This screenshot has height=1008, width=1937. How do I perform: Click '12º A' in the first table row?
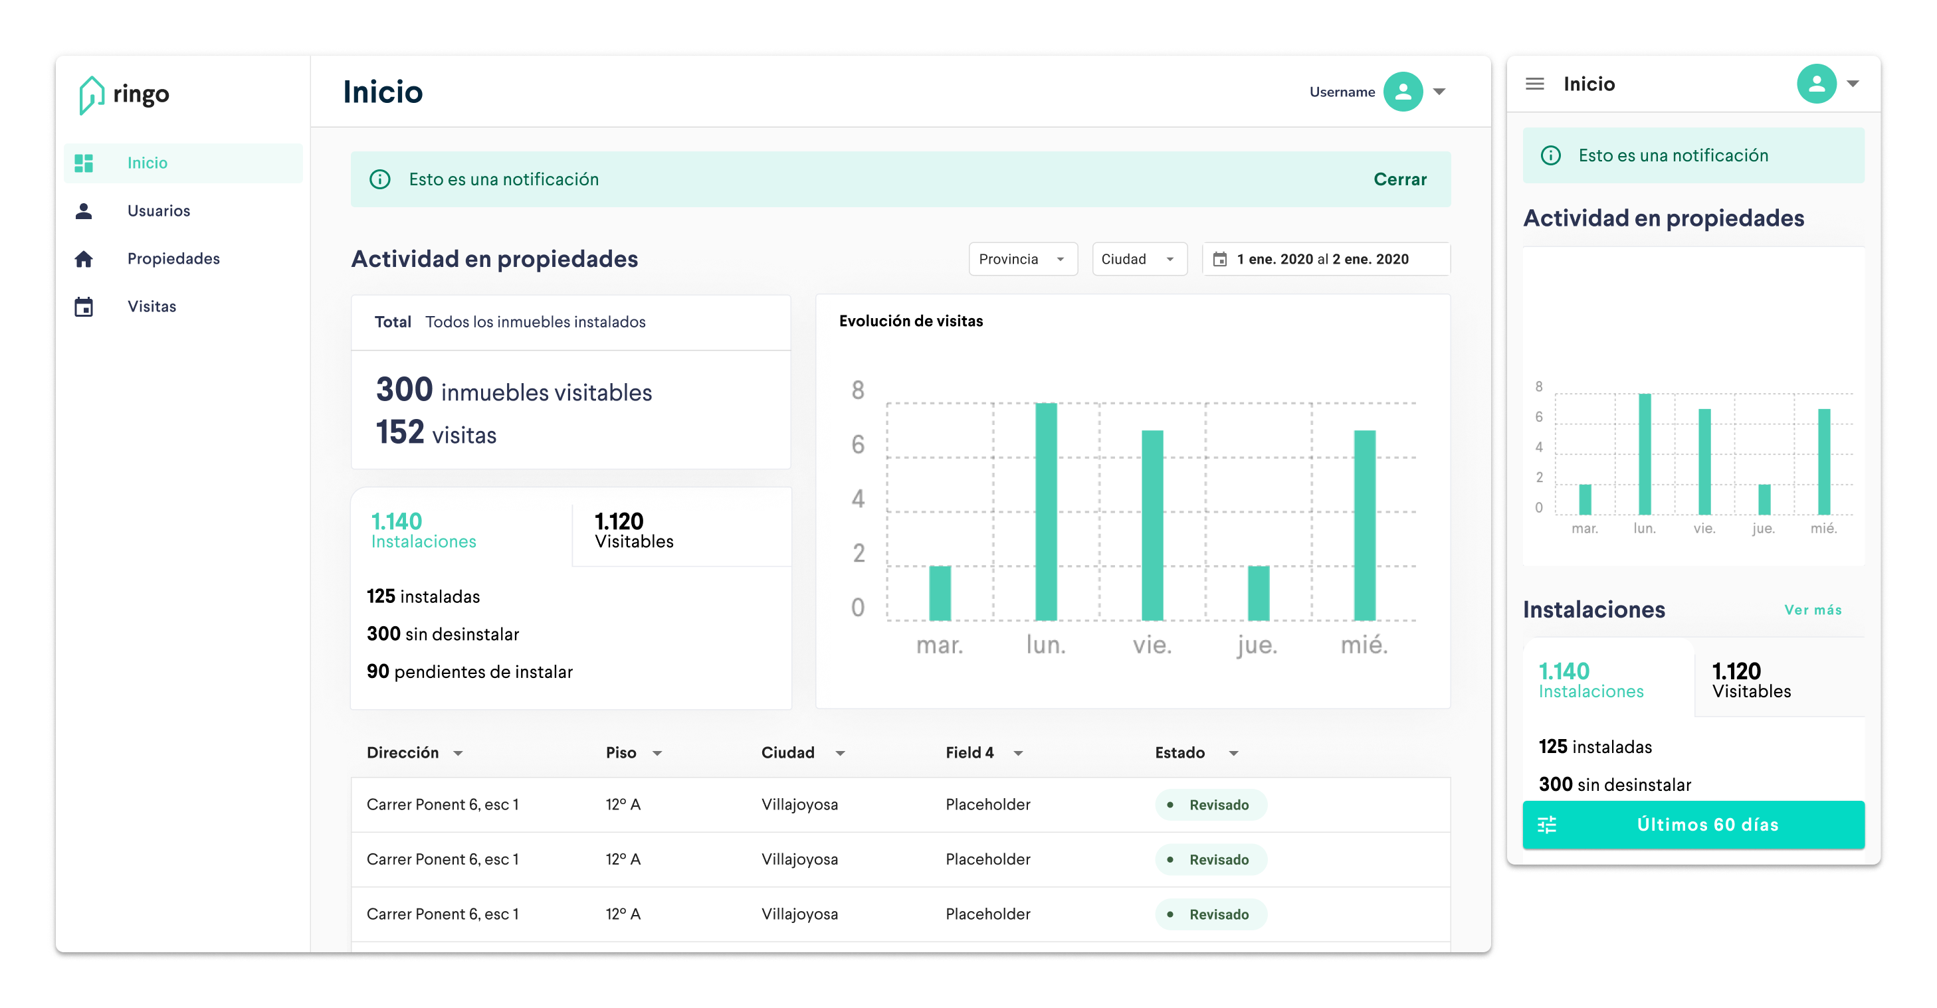point(623,805)
